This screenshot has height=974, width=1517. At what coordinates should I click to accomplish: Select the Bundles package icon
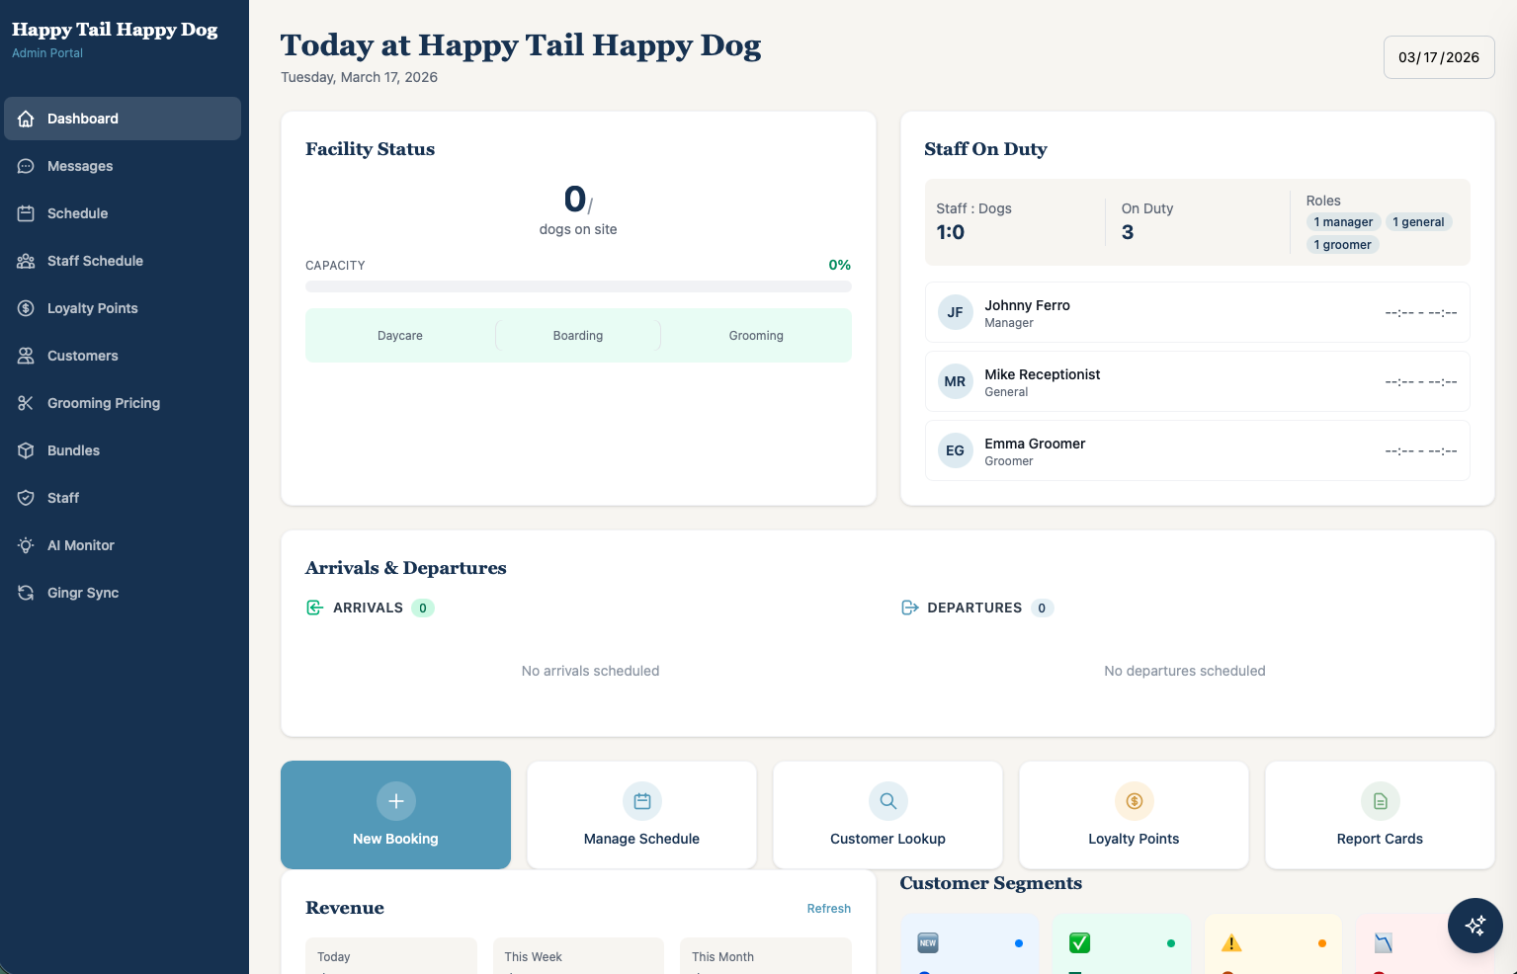(x=26, y=450)
